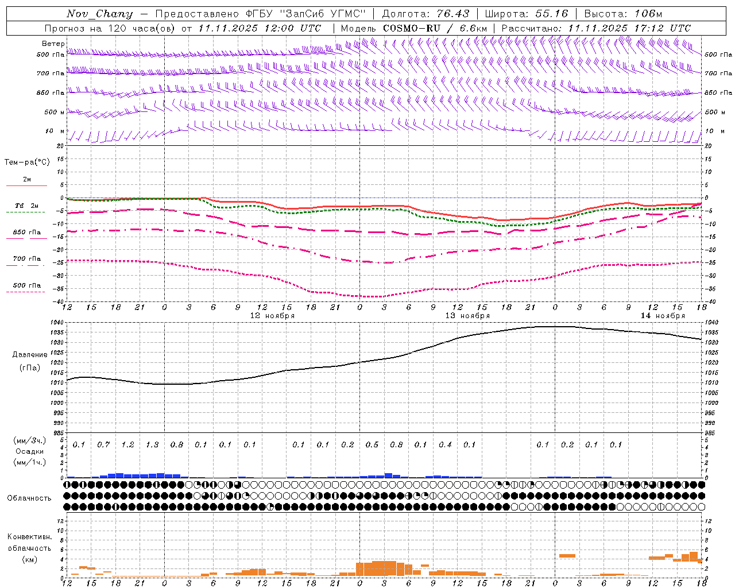
Task: Select 'Рассчитано: 11.11.2025 17:12 UTC' text
Action: [x=596, y=28]
